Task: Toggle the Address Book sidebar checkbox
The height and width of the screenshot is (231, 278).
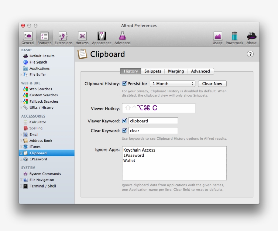Action: pos(21,141)
